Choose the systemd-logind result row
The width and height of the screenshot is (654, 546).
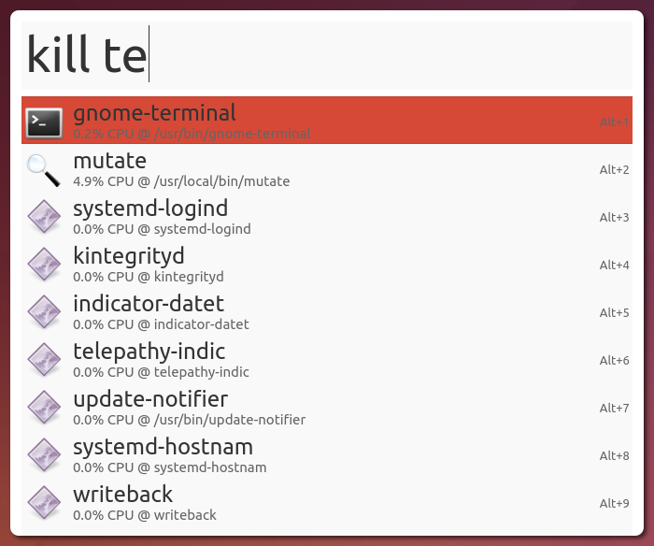coord(327,216)
